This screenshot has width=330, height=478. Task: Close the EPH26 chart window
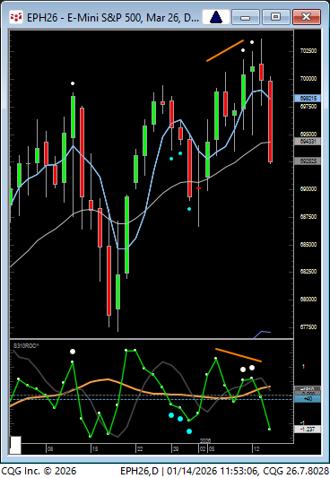(x=306, y=17)
